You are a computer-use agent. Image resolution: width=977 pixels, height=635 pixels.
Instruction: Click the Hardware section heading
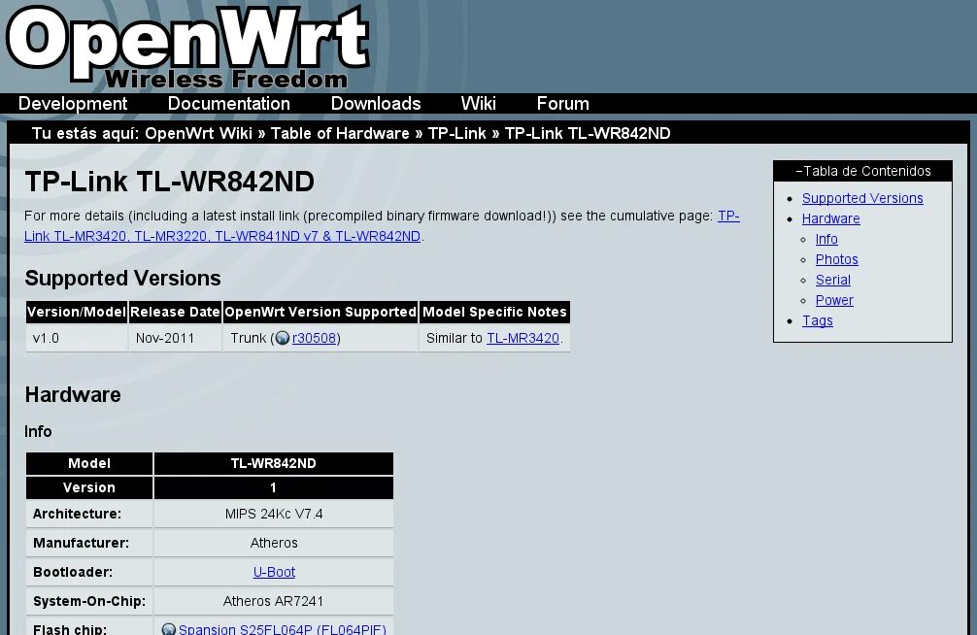(x=73, y=394)
